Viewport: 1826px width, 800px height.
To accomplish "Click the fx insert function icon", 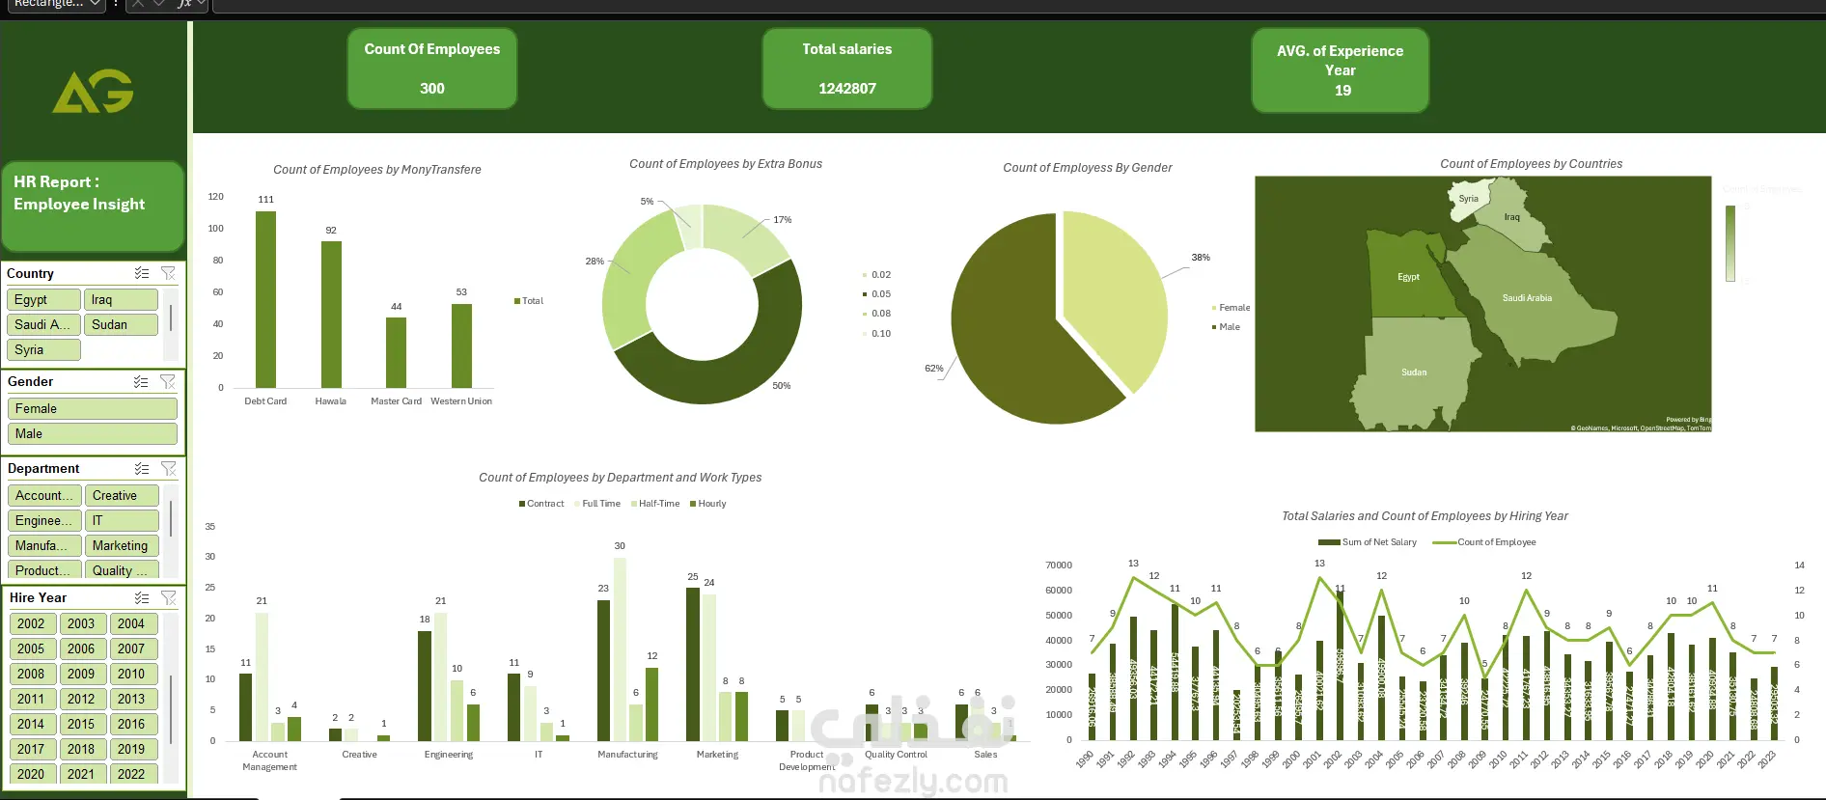I will coord(184,4).
